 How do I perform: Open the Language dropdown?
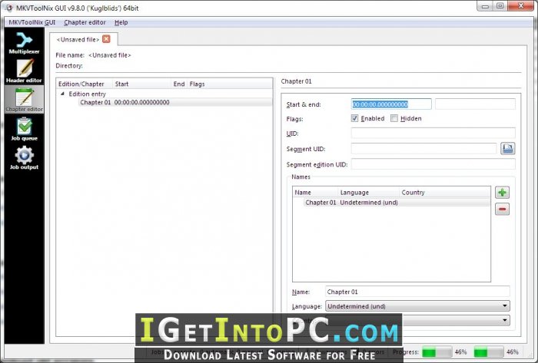click(417, 305)
